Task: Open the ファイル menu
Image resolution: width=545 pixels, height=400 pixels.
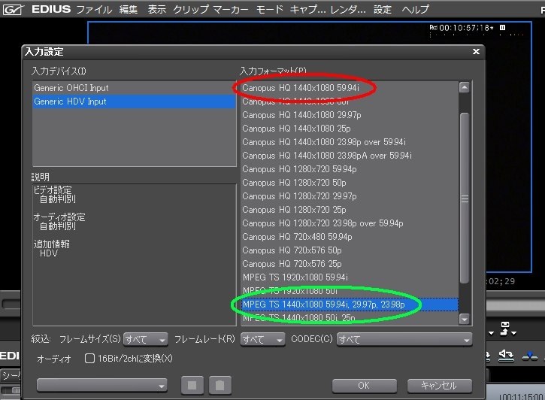Action: 94,9
